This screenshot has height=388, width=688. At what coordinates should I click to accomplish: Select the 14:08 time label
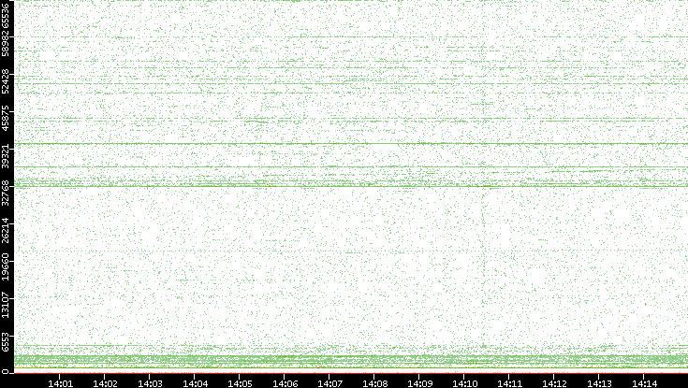(374, 382)
